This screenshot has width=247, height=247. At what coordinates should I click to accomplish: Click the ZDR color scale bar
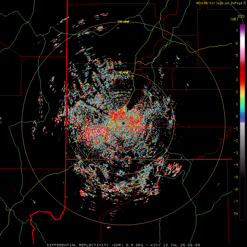point(242,122)
